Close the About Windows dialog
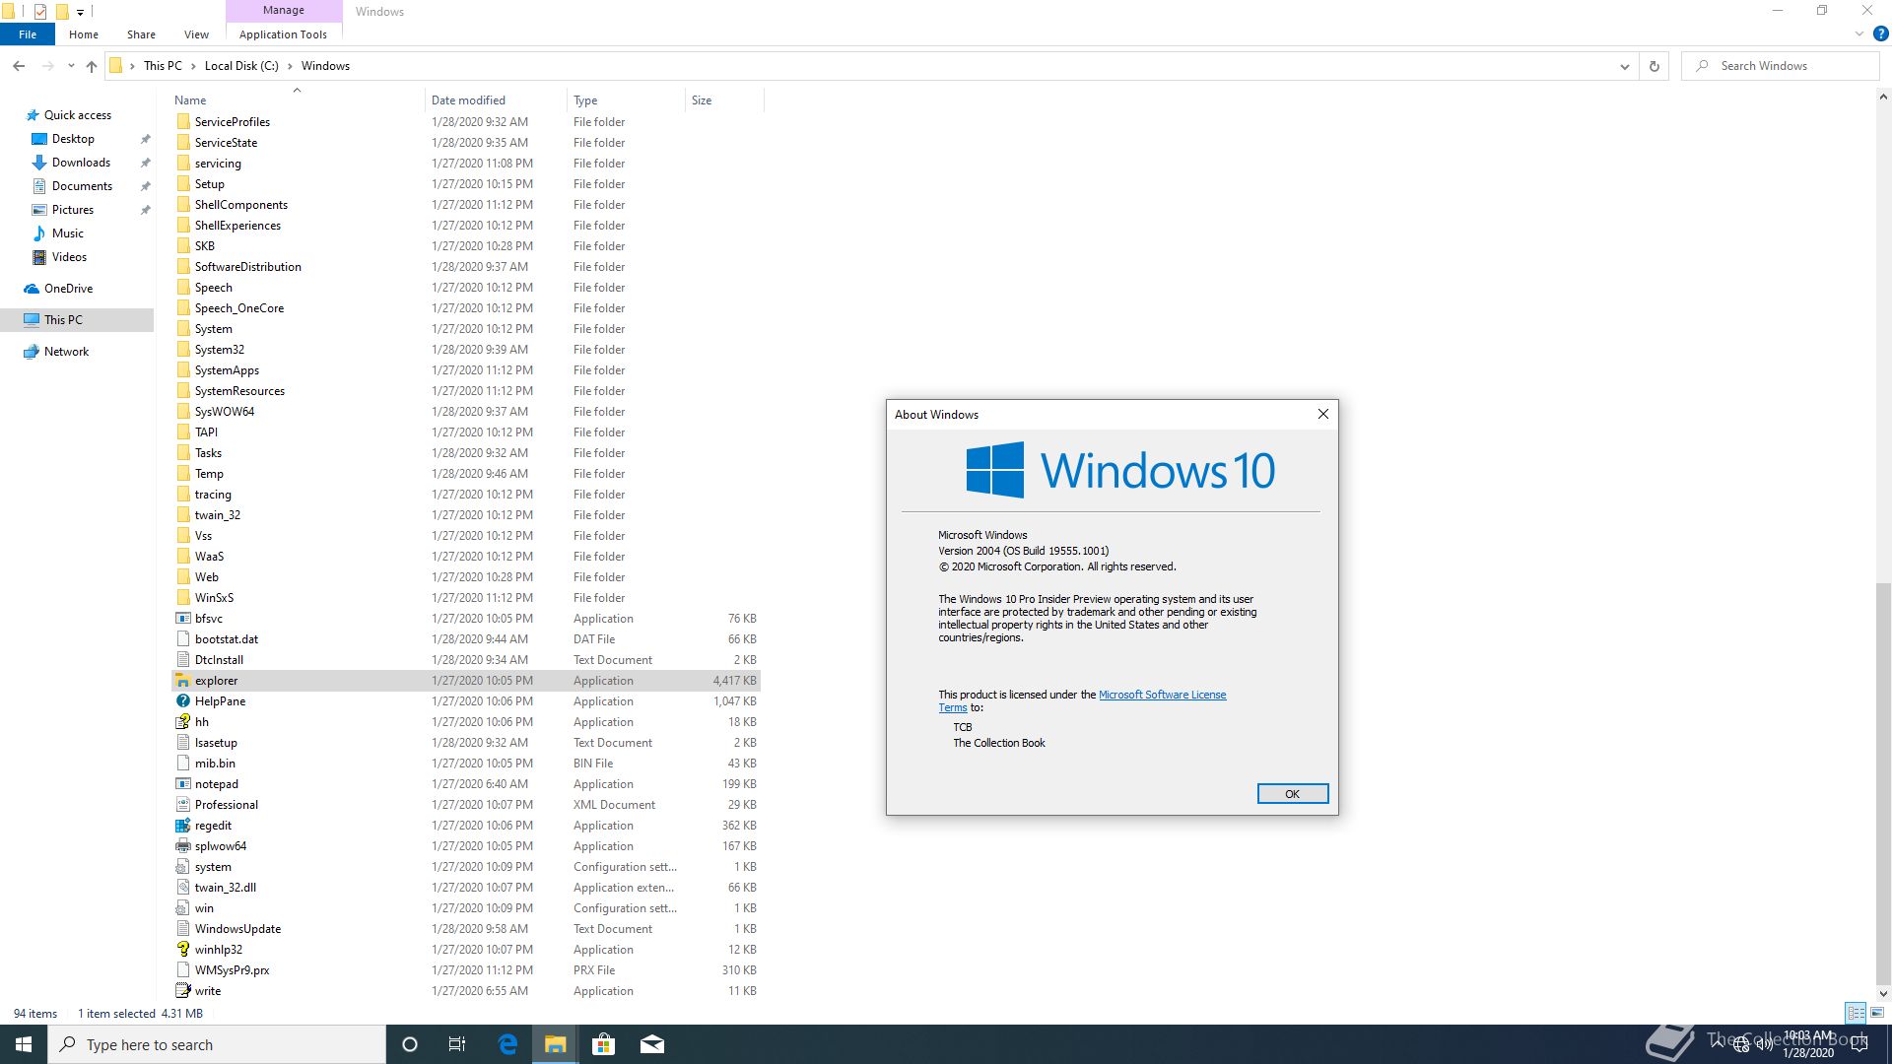 1322,414
